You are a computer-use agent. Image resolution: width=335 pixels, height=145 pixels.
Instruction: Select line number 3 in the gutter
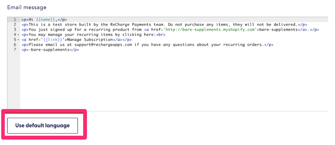pos(15,30)
